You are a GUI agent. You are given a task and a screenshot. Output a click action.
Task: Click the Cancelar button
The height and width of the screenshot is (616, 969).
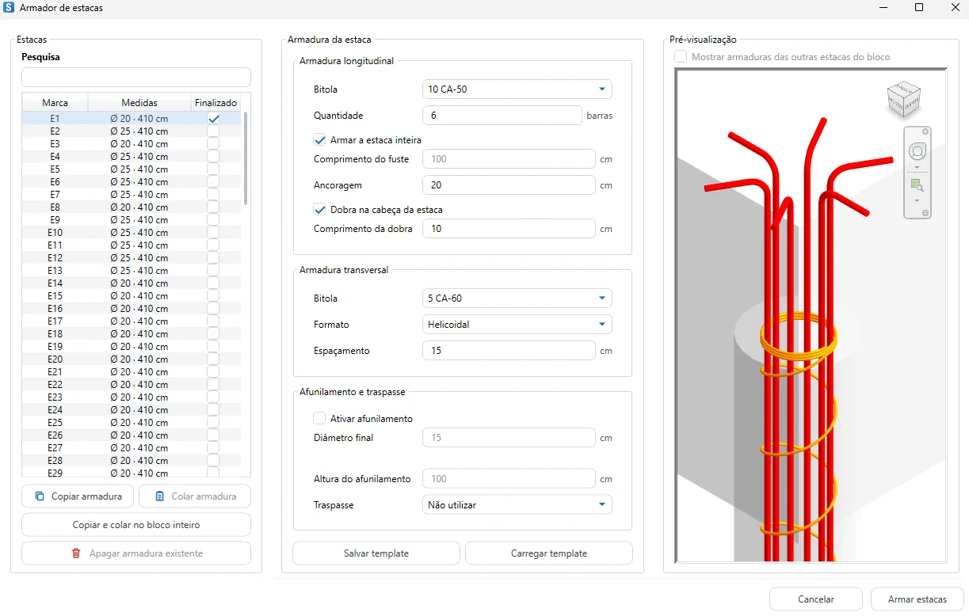[x=817, y=599]
